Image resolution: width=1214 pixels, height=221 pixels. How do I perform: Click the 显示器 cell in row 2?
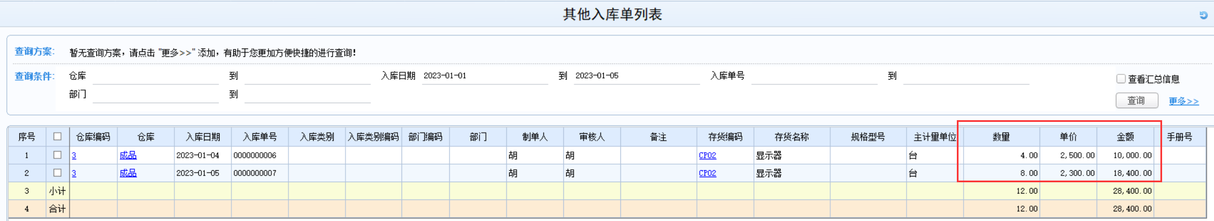pyautogui.click(x=792, y=173)
